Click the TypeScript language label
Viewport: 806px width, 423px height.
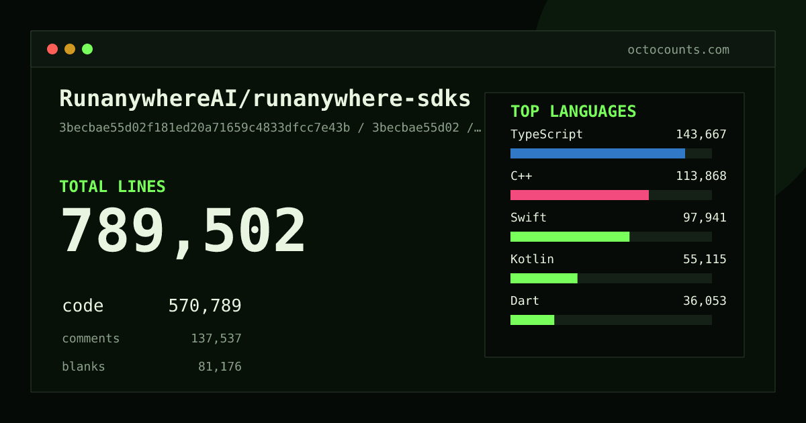tap(547, 134)
